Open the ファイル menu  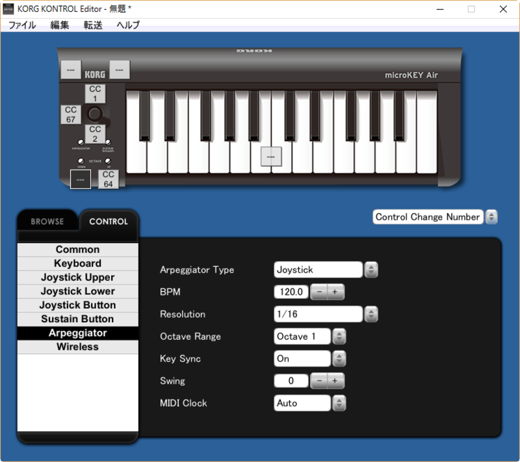coord(22,25)
